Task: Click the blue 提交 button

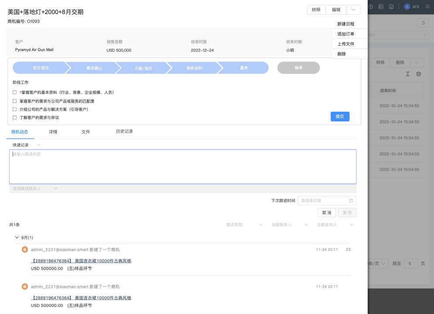Action: (x=340, y=116)
